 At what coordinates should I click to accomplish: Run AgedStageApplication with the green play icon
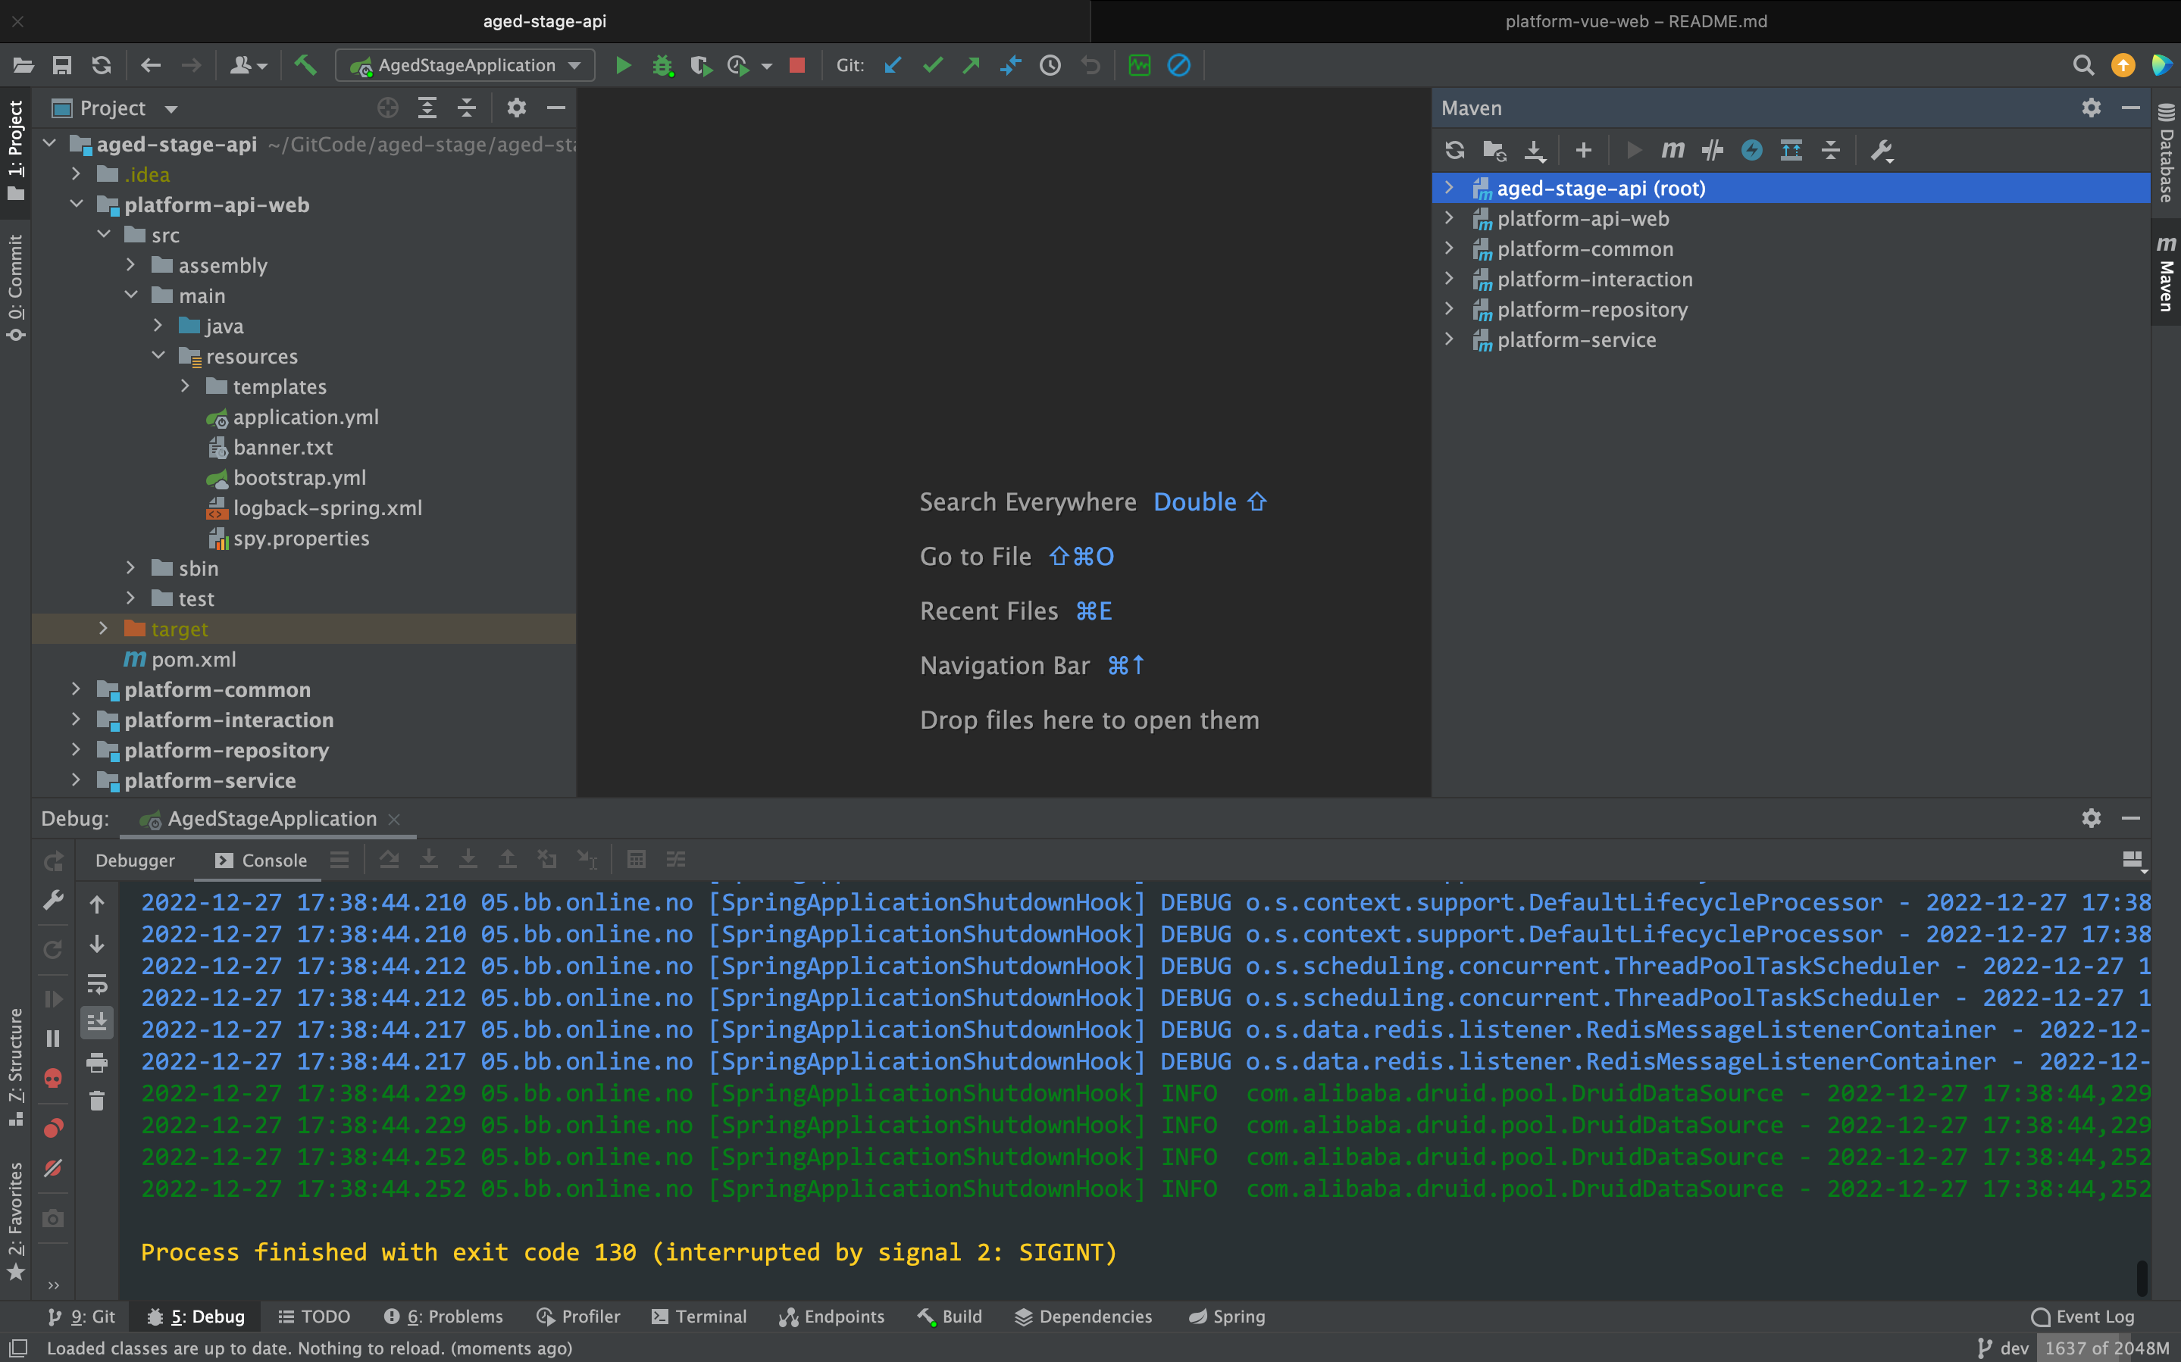(624, 65)
